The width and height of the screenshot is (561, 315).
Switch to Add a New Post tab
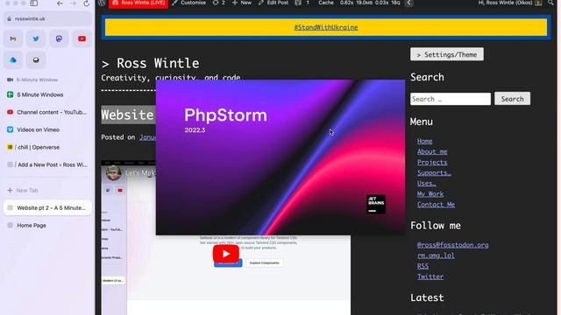tap(47, 164)
